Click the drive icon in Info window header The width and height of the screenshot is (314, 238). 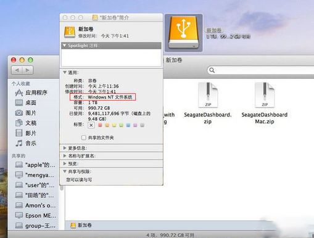[x=70, y=32]
